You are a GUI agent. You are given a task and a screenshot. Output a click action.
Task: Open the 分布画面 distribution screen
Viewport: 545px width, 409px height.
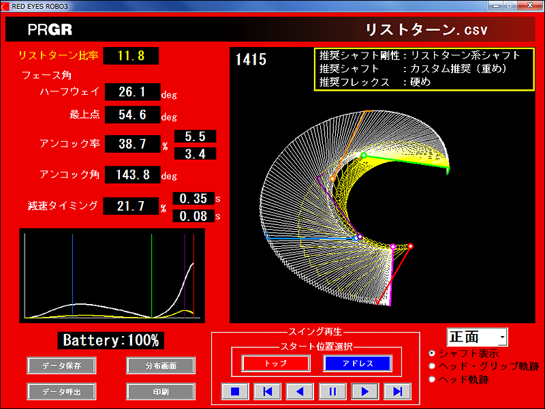coord(160,365)
